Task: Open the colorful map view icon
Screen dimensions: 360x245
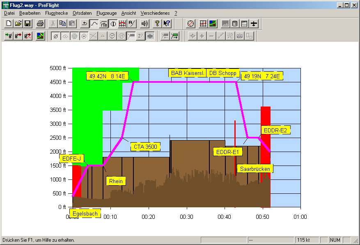Action: [x=212, y=23]
